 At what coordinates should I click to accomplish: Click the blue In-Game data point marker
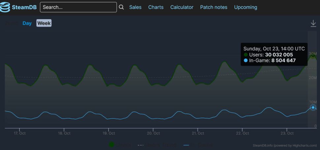(313, 107)
